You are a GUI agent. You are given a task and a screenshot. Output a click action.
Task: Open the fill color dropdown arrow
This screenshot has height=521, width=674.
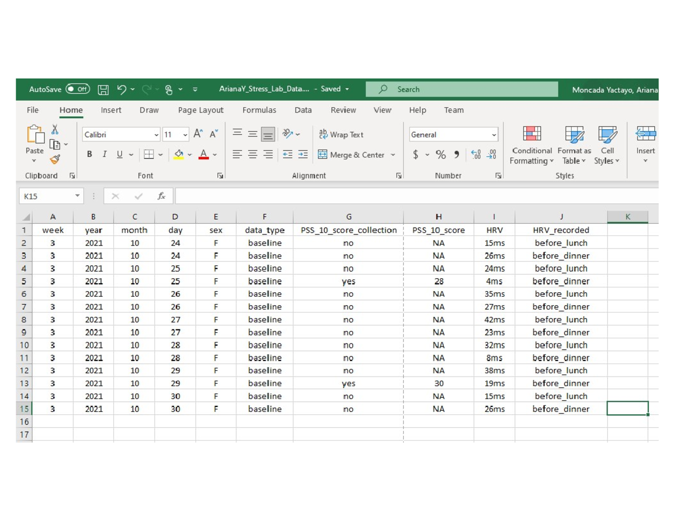pyautogui.click(x=189, y=155)
